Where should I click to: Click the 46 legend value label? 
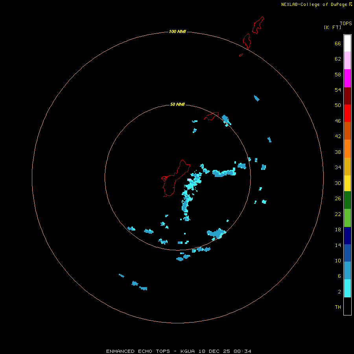(338, 121)
